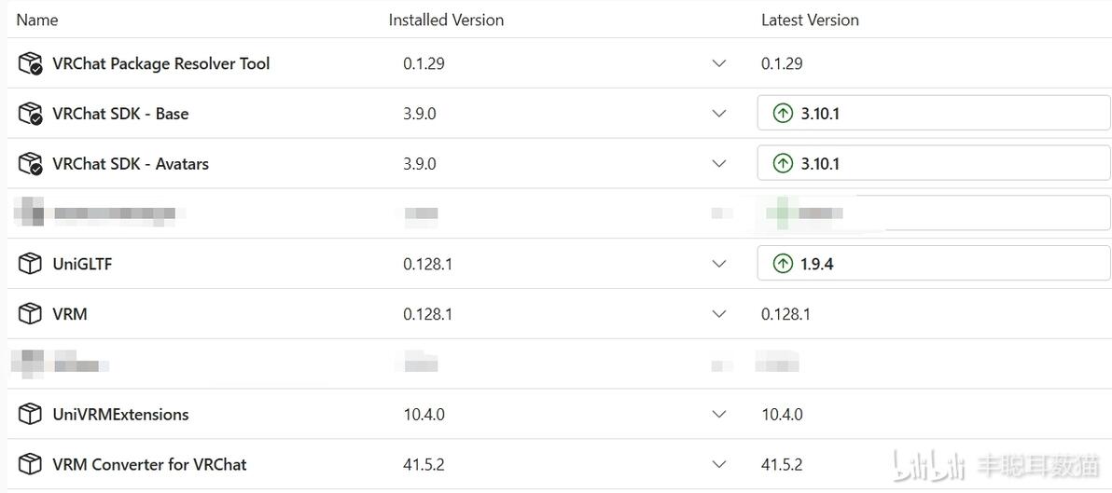This screenshot has width=1112, height=493.
Task: Upgrade VRChat SDK - Base to 3.10.1
Action: [x=933, y=114]
